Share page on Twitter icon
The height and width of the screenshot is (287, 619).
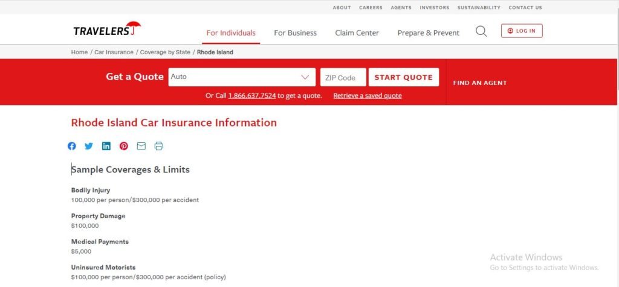point(89,146)
